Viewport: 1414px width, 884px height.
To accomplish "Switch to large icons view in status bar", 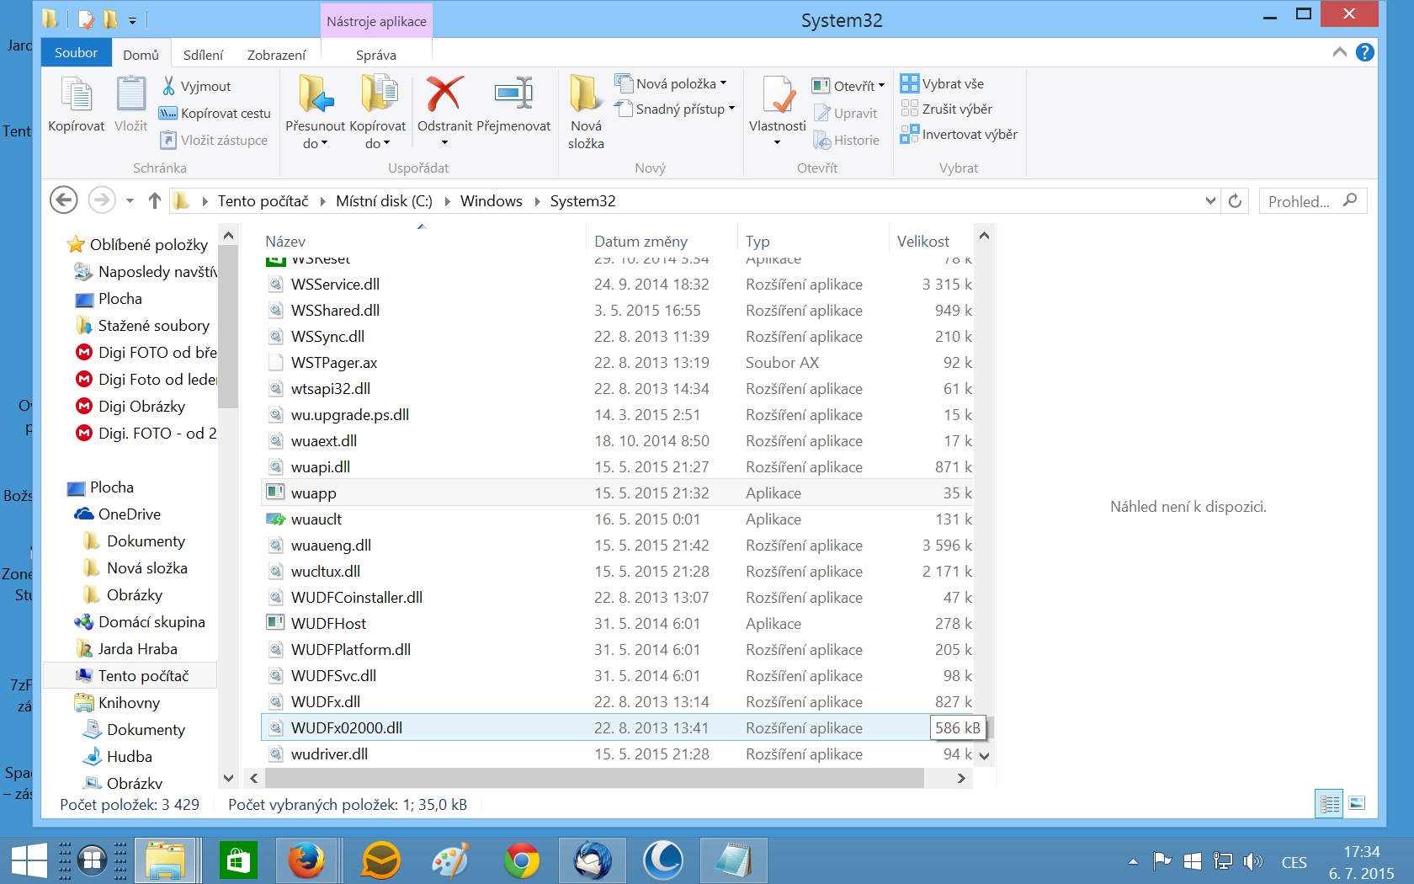I will (1357, 804).
